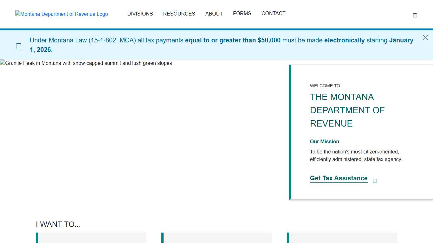Open the About menu
This screenshot has height=243, width=433.
214,14
